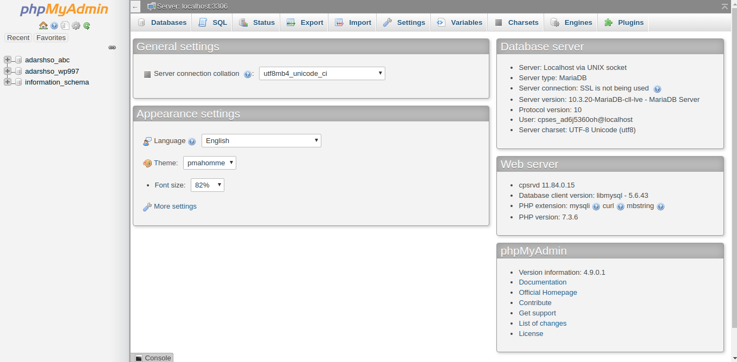The image size is (737, 362).
Task: Switch to the SQL tab
Action: [212, 22]
